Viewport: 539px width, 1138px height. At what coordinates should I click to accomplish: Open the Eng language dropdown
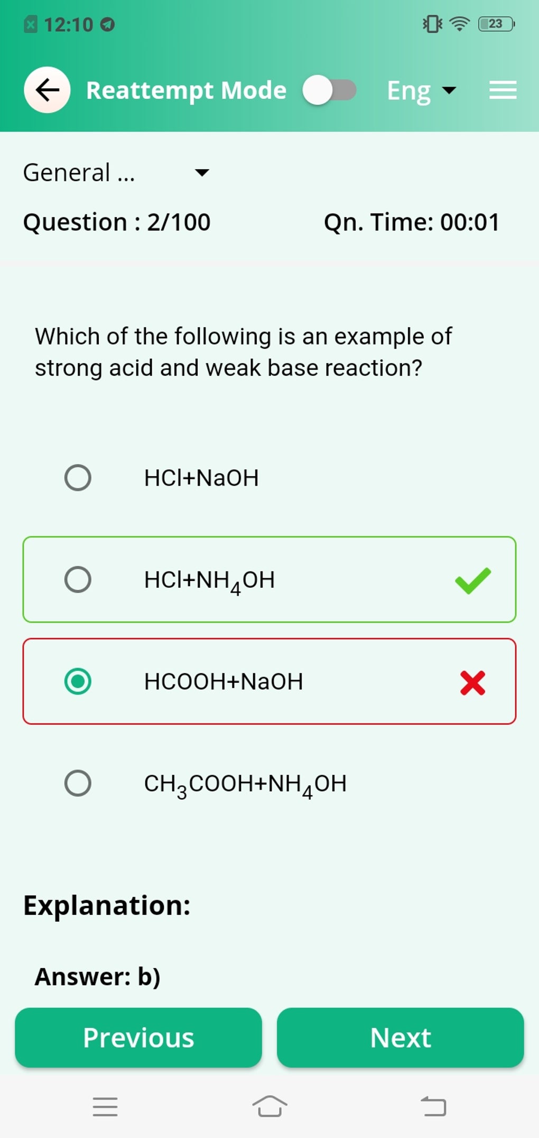coord(421,91)
